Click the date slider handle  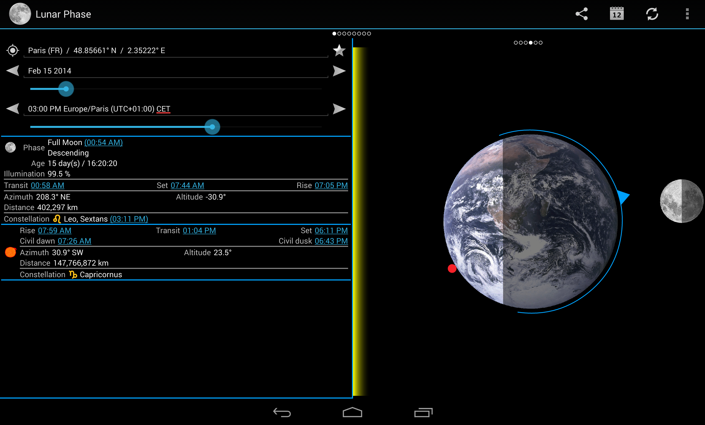tap(66, 89)
